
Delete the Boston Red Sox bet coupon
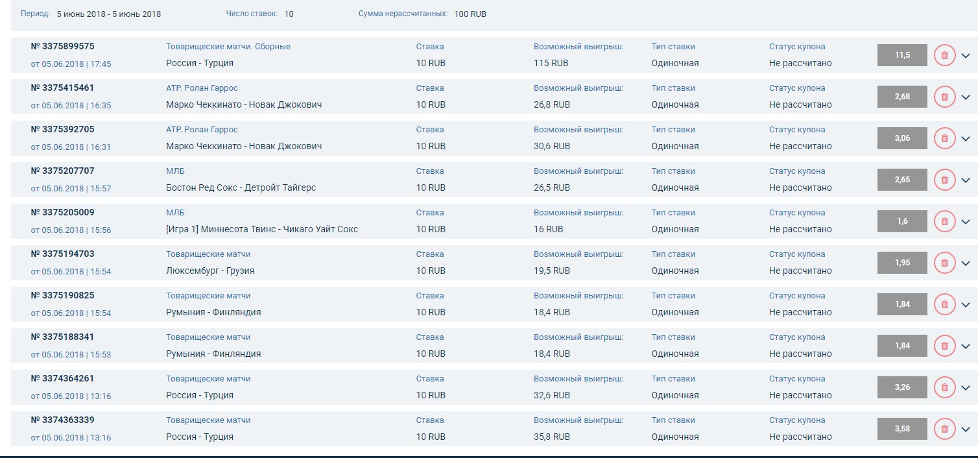click(944, 180)
